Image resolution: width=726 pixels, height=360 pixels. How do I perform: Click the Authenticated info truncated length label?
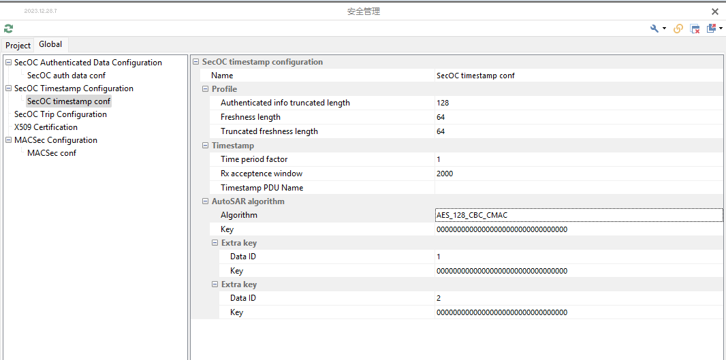point(285,103)
